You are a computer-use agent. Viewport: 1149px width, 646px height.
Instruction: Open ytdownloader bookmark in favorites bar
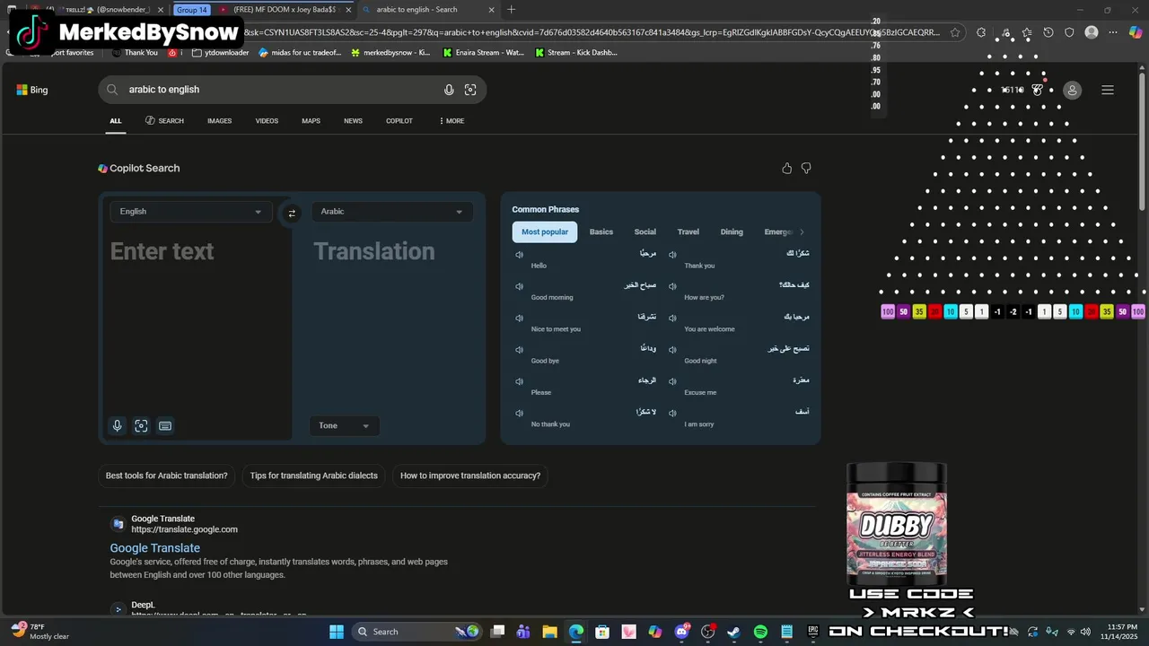coord(220,53)
